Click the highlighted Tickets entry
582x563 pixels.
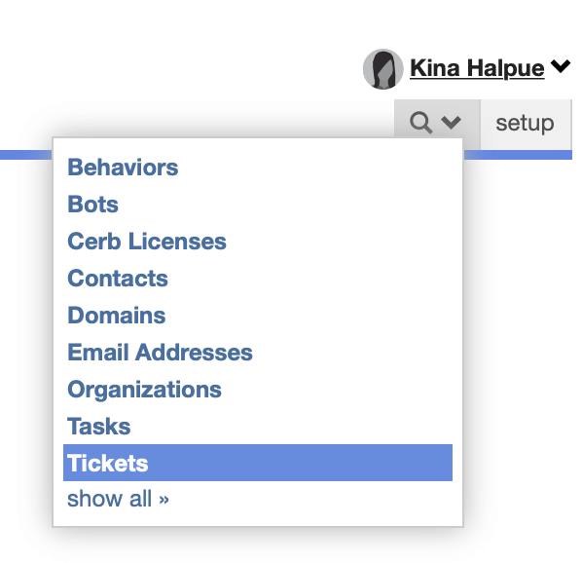(258, 463)
